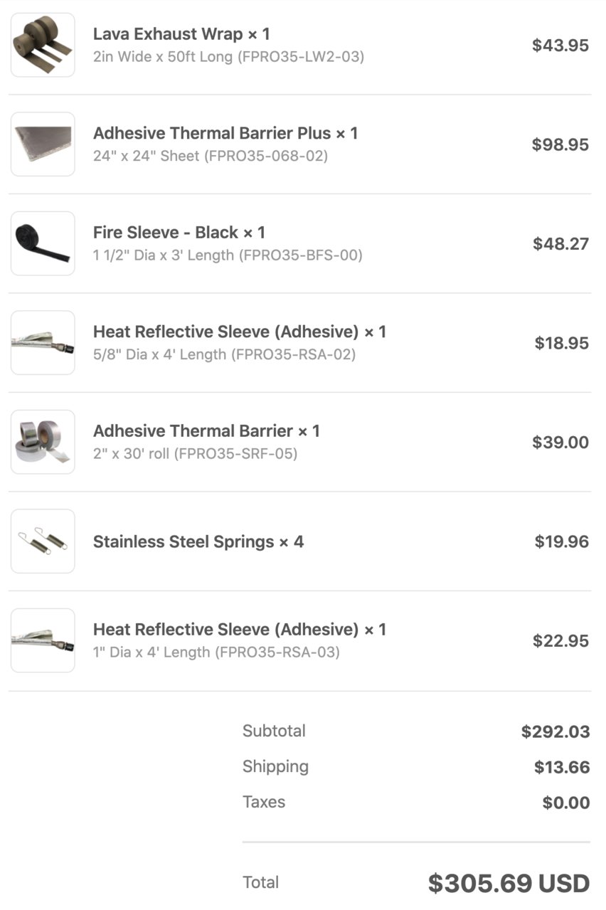606x910 pixels.
Task: Select the Taxes $0.00 value
Action: (566, 803)
